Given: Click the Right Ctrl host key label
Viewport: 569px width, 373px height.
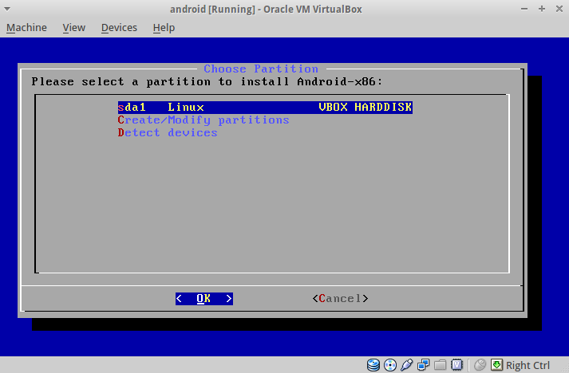Looking at the screenshot, I should click(528, 365).
